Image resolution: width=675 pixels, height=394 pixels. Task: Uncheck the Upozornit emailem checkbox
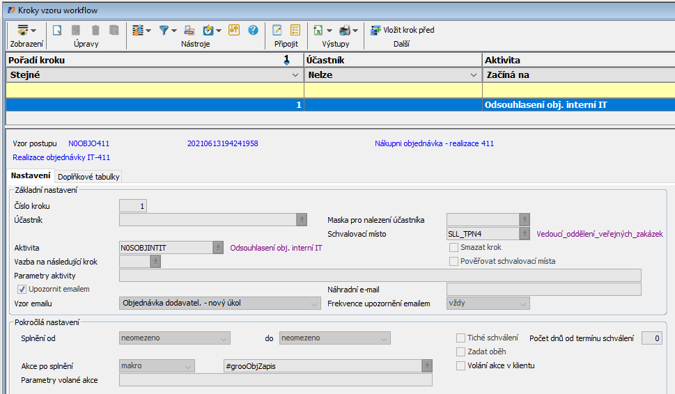[x=22, y=289]
